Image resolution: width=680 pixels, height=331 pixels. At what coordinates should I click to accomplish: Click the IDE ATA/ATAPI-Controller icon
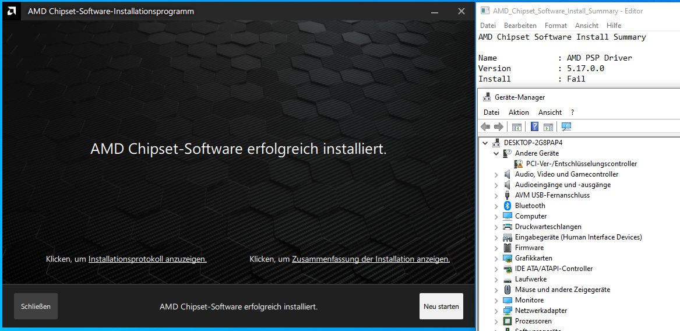coord(508,269)
